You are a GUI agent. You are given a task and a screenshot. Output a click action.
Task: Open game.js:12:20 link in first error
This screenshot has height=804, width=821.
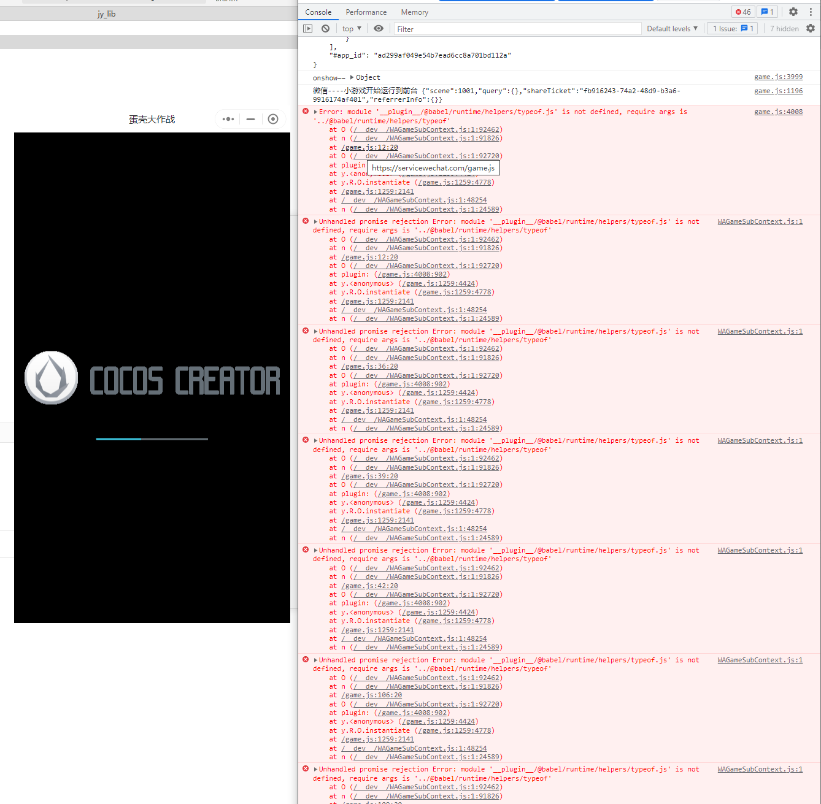(369, 147)
